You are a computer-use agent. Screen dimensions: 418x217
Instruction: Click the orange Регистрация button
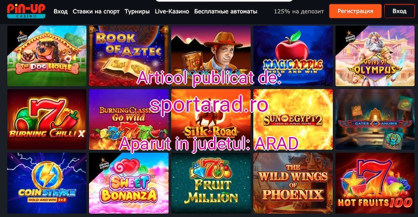click(x=355, y=11)
